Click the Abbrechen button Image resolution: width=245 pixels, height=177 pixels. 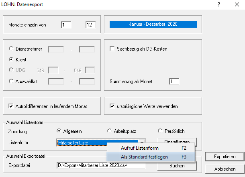point(224,169)
